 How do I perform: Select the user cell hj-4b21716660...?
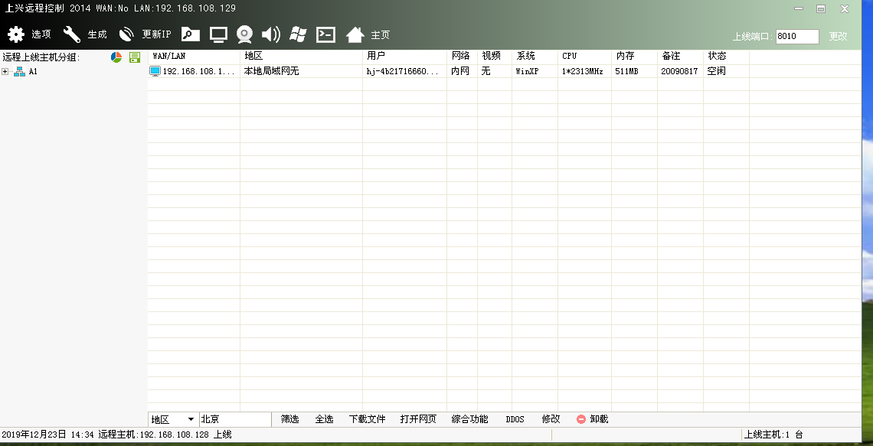pos(403,71)
